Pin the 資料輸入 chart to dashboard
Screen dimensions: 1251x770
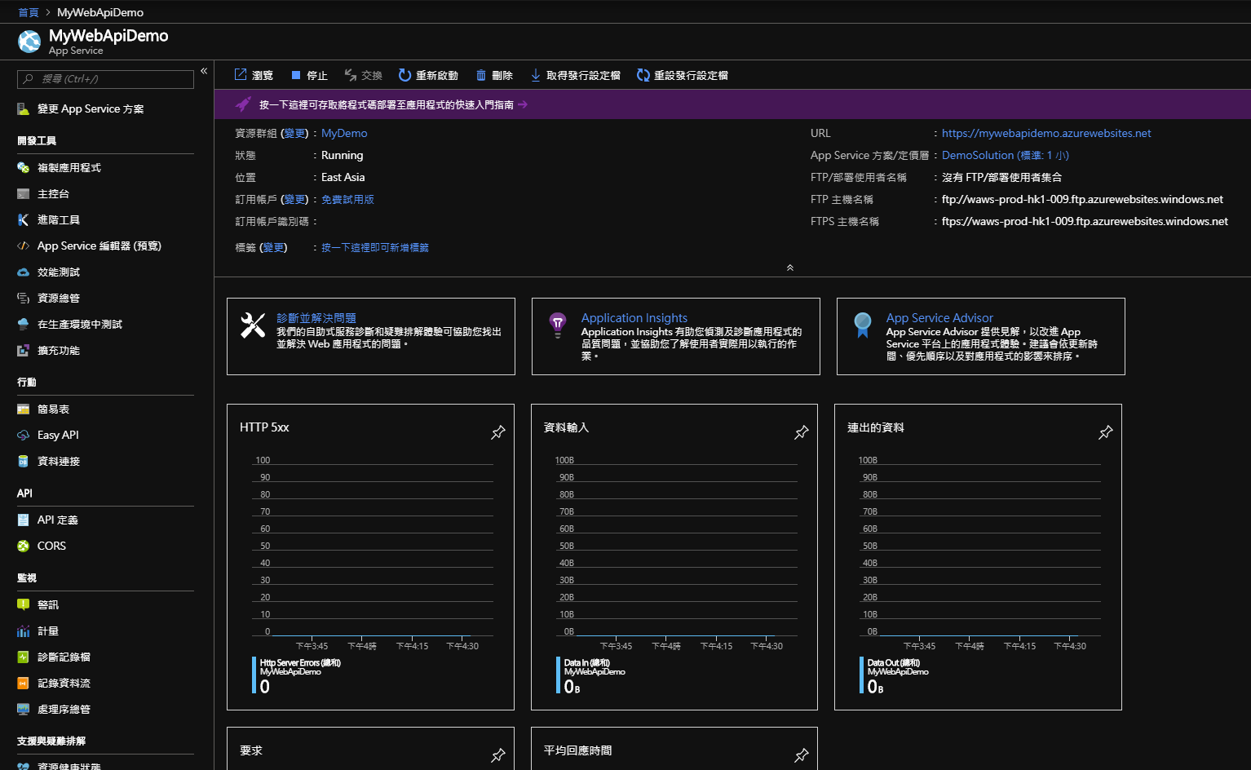[801, 432]
